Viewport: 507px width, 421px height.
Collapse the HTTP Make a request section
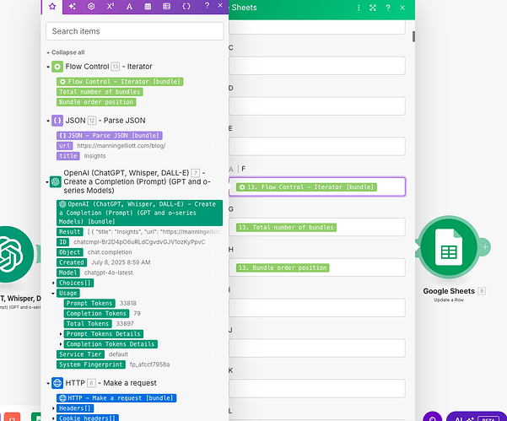pos(48,384)
